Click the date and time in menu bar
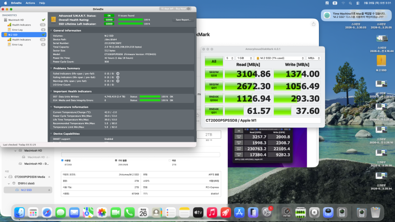 (377, 3)
